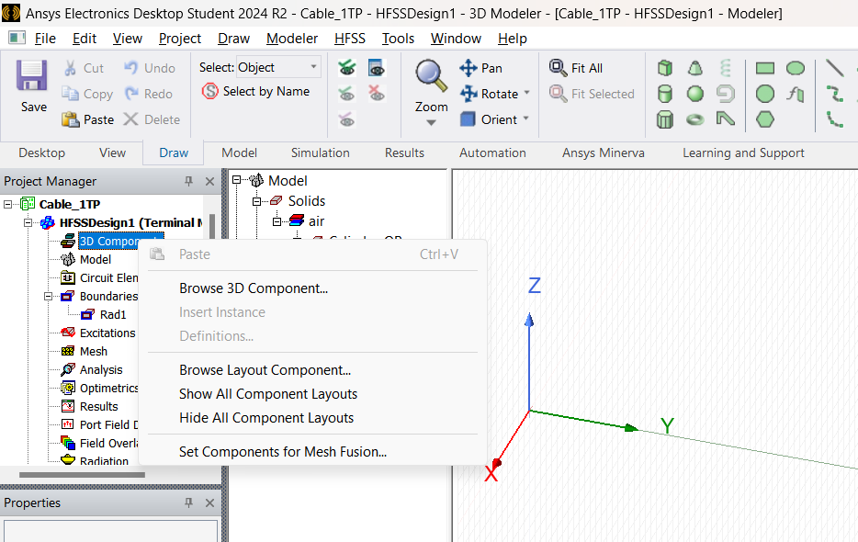Choose the Draw cone tool
This screenshot has height=542, width=858.
click(694, 68)
